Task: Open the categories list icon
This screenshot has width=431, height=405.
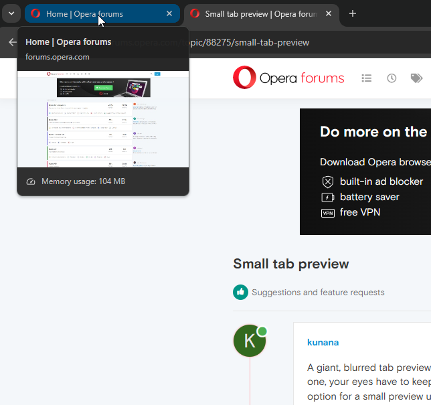Action: (x=366, y=78)
